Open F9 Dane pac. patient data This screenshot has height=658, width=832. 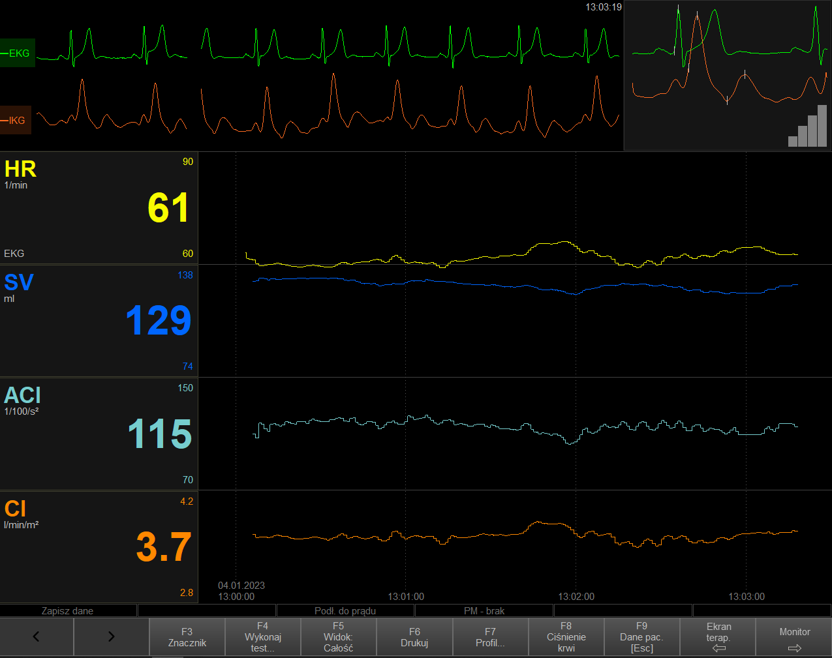coord(642,637)
